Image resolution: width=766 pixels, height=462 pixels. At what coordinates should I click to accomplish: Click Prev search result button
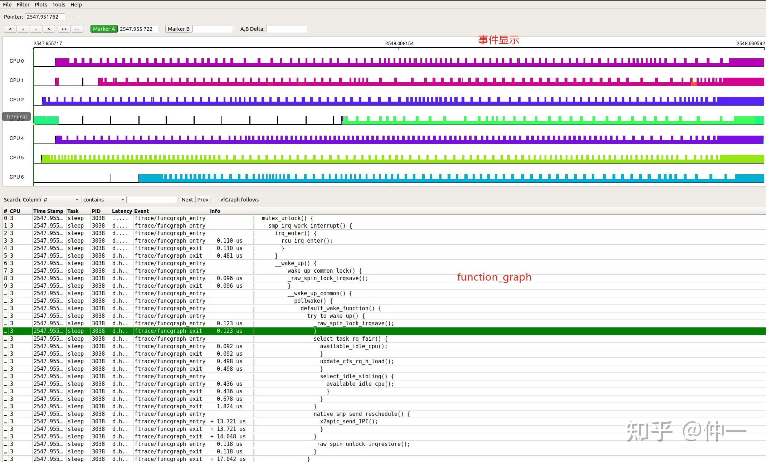pyautogui.click(x=203, y=200)
